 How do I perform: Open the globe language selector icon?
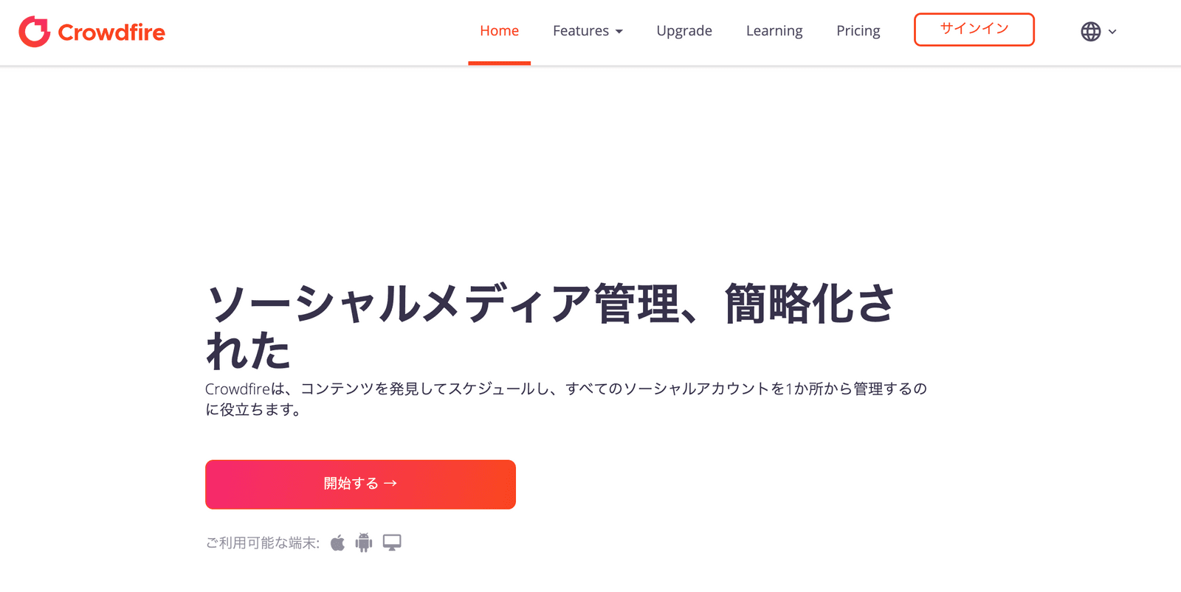(1090, 32)
